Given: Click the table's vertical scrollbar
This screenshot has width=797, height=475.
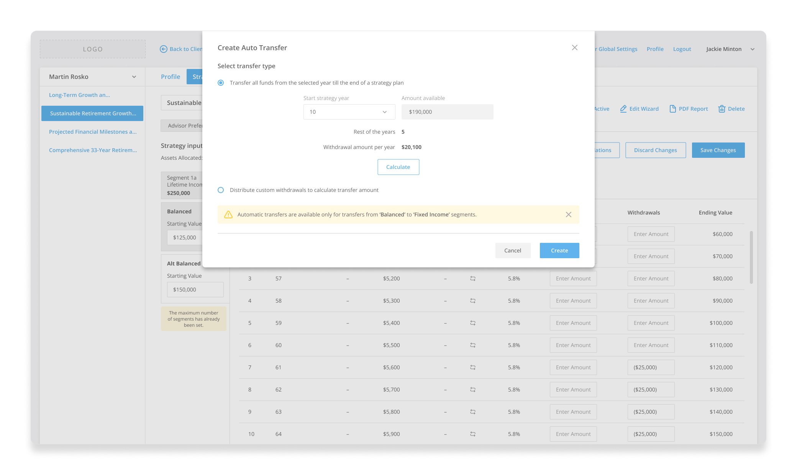Looking at the screenshot, I should click(751, 257).
